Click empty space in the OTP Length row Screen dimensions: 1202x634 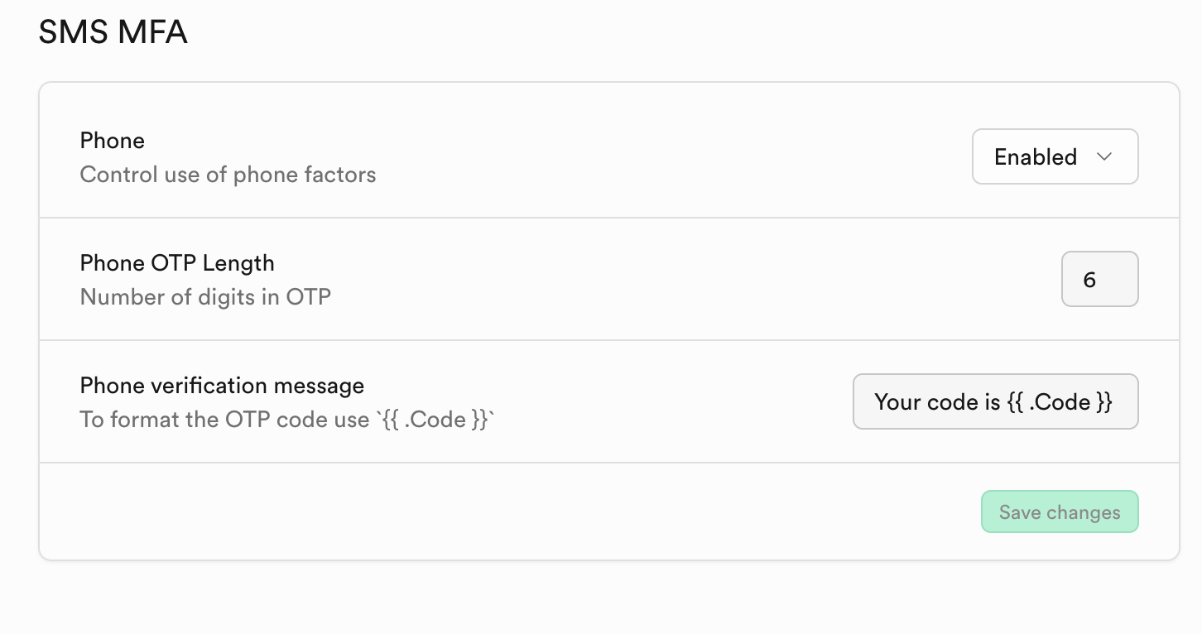click(x=662, y=280)
